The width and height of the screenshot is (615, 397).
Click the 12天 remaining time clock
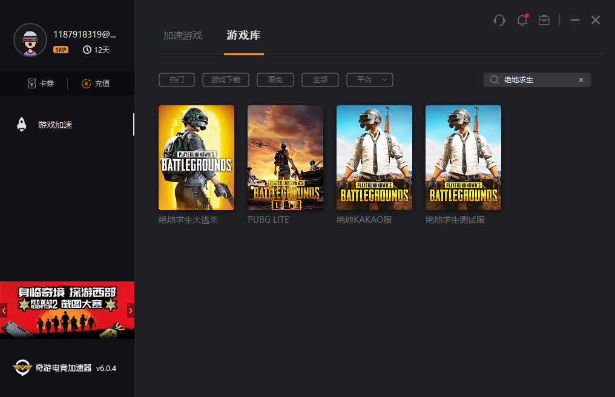(96, 50)
